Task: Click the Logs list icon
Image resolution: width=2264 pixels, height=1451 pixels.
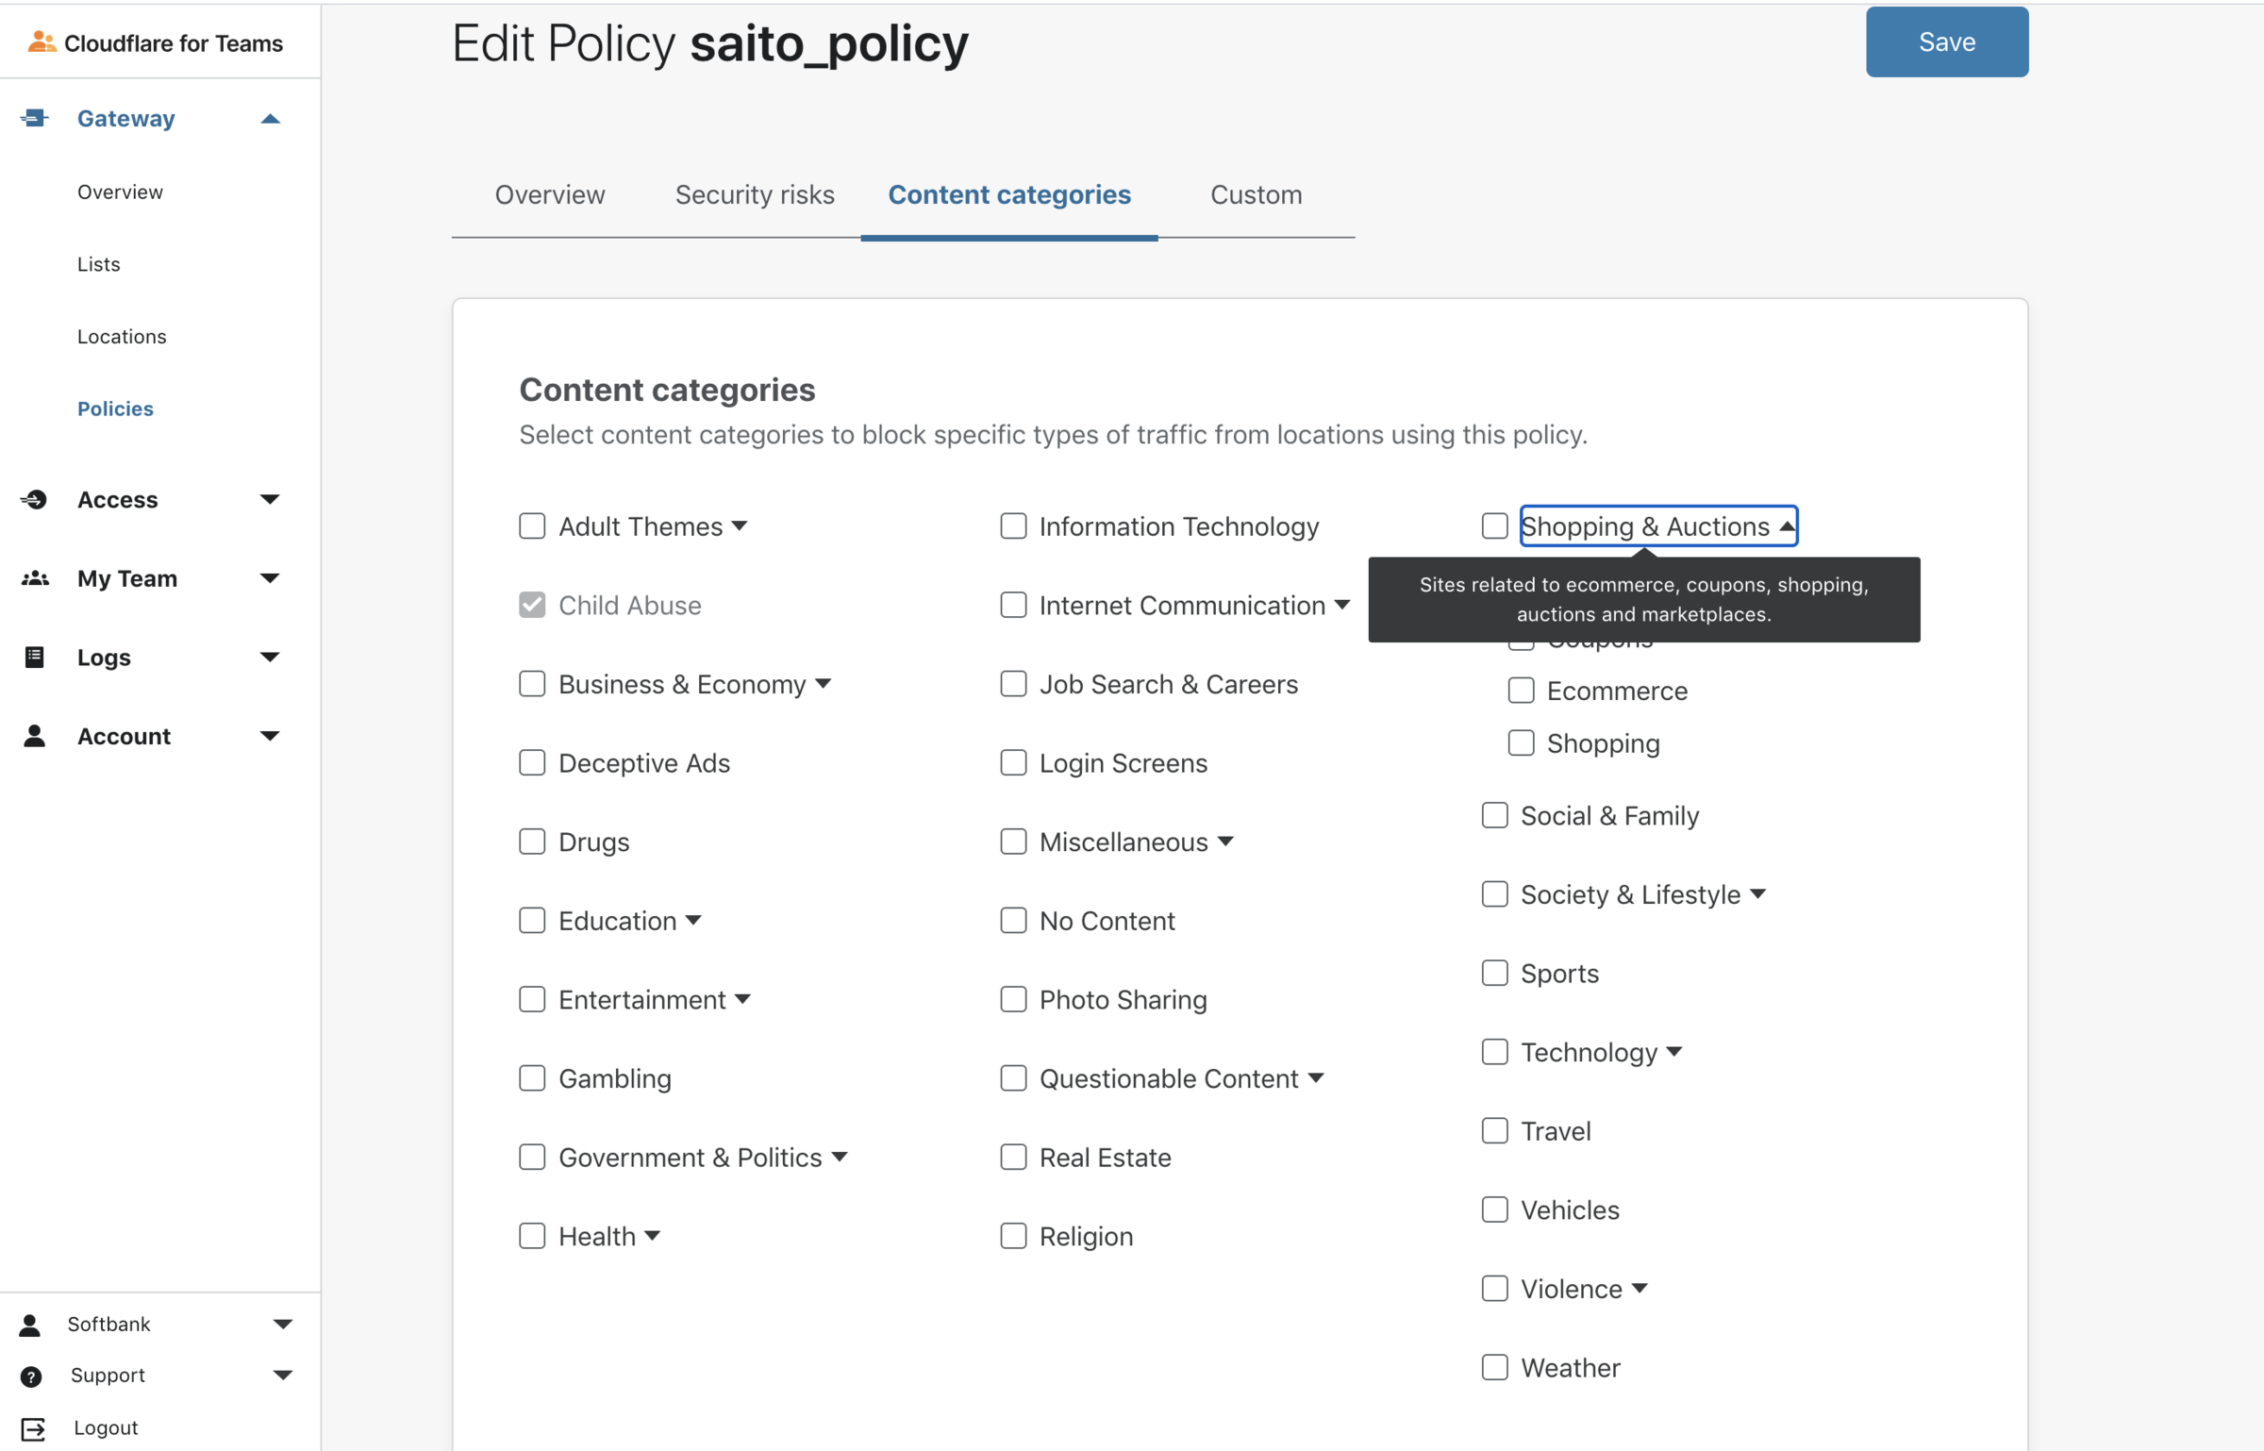Action: [x=35, y=657]
